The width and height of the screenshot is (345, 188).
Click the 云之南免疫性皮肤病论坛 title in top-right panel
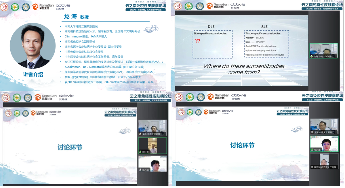[x=322, y=5]
